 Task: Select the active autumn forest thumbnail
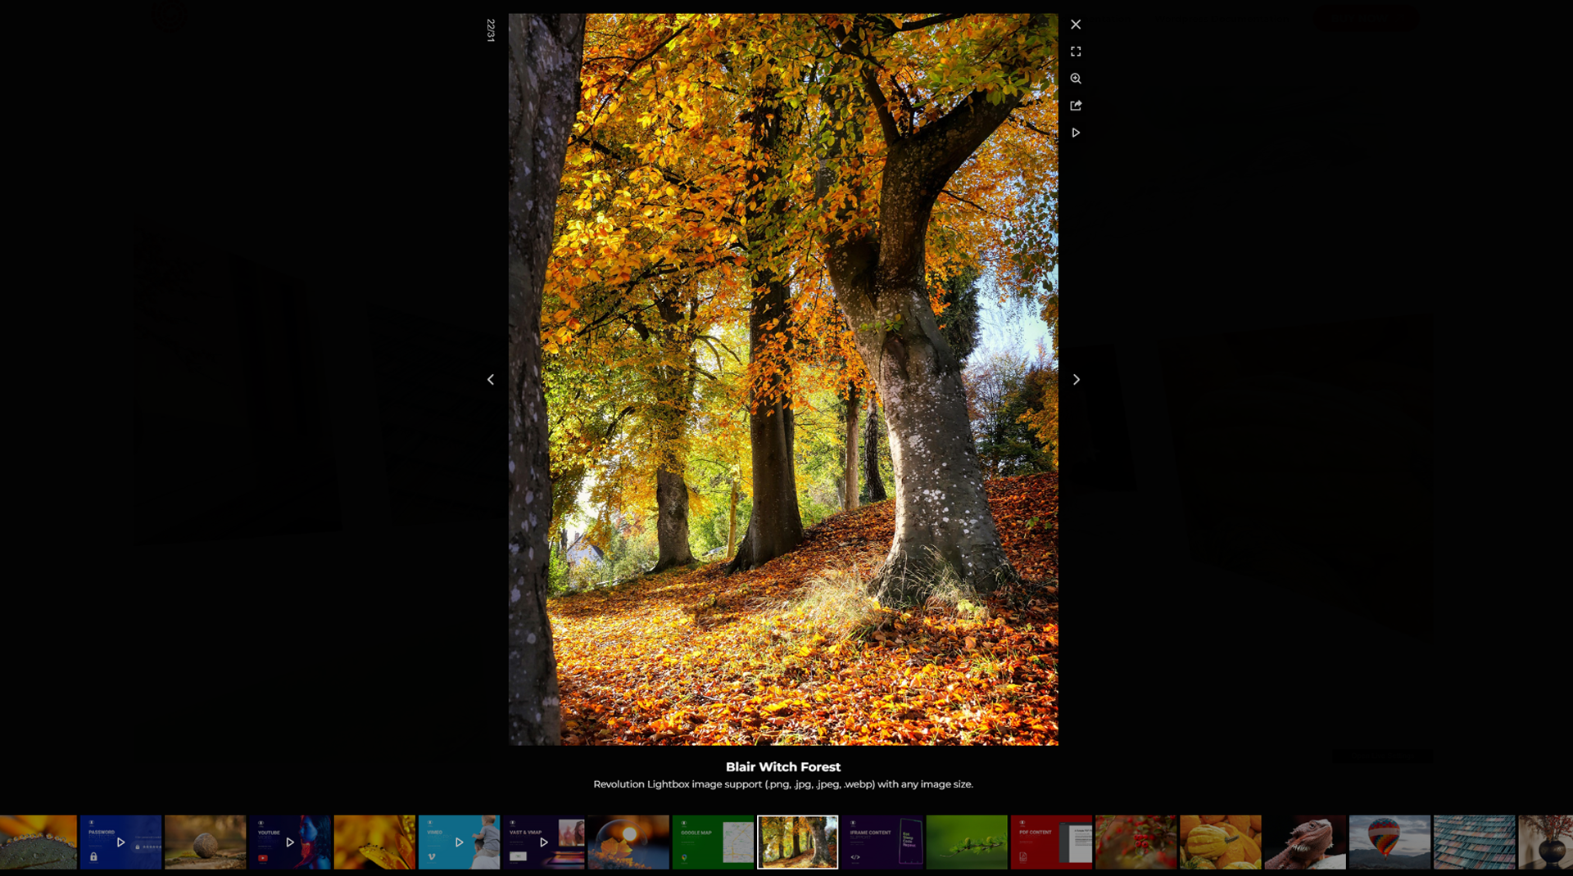pyautogui.click(x=798, y=842)
